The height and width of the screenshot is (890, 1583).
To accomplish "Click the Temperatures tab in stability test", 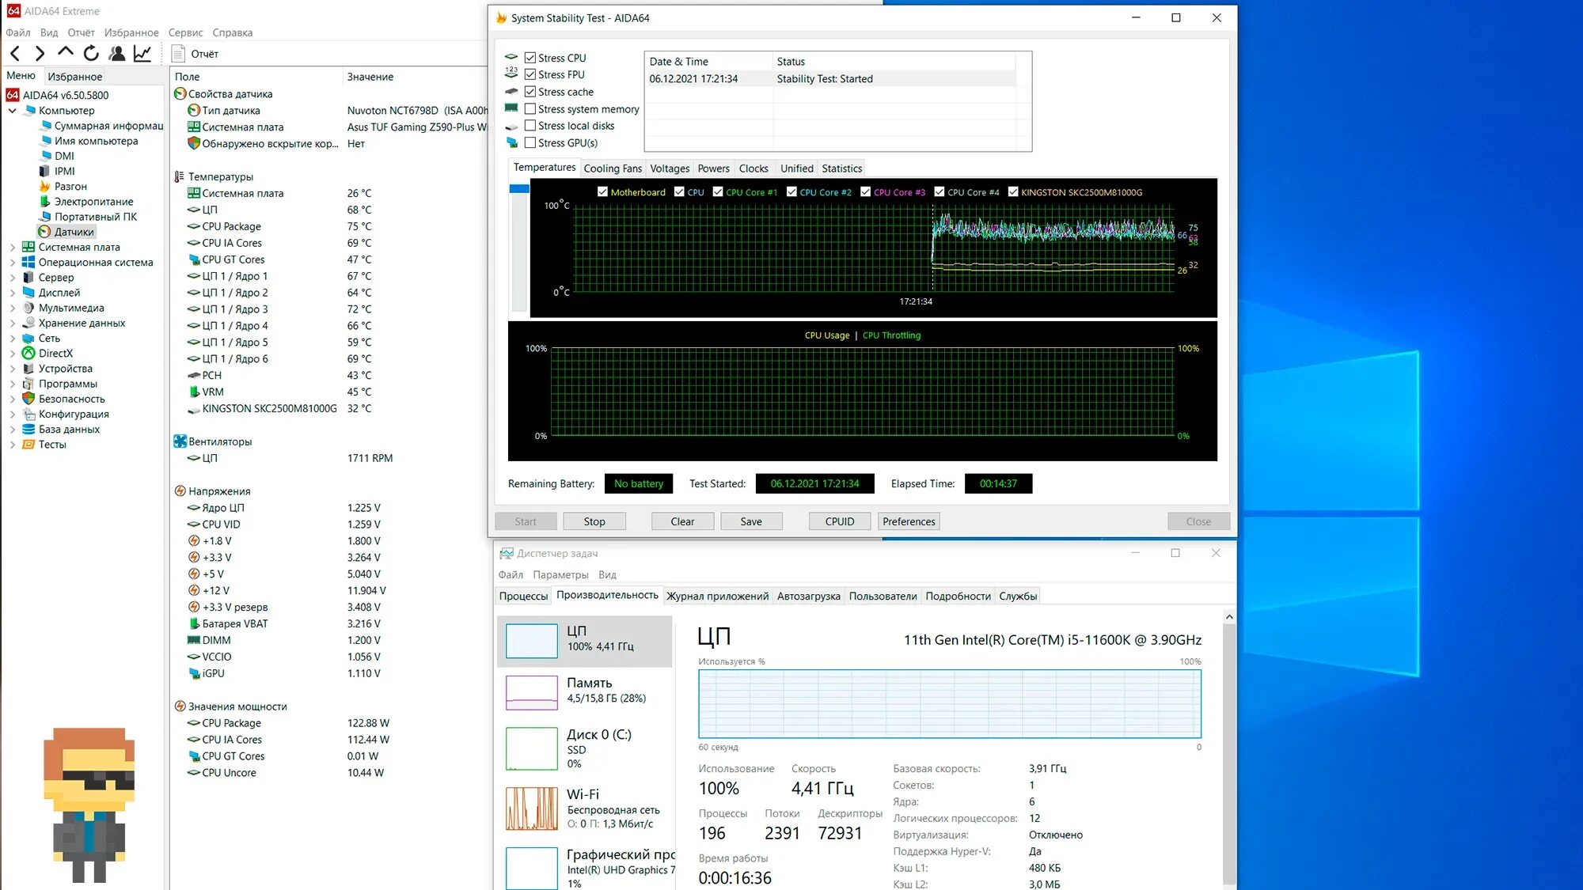I will tap(544, 168).
